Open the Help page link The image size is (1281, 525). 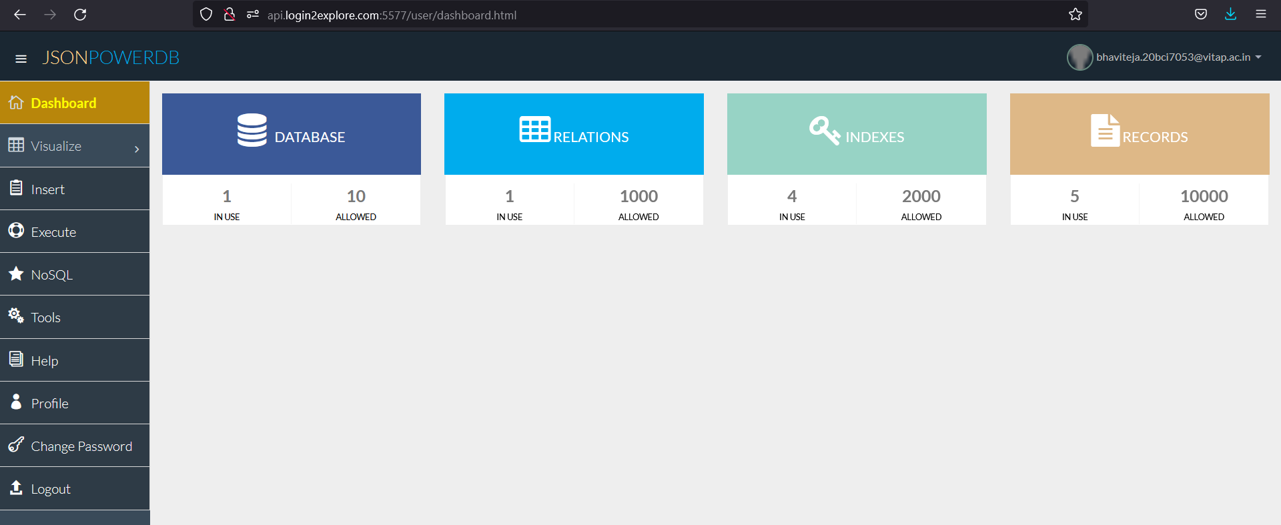[x=75, y=360]
